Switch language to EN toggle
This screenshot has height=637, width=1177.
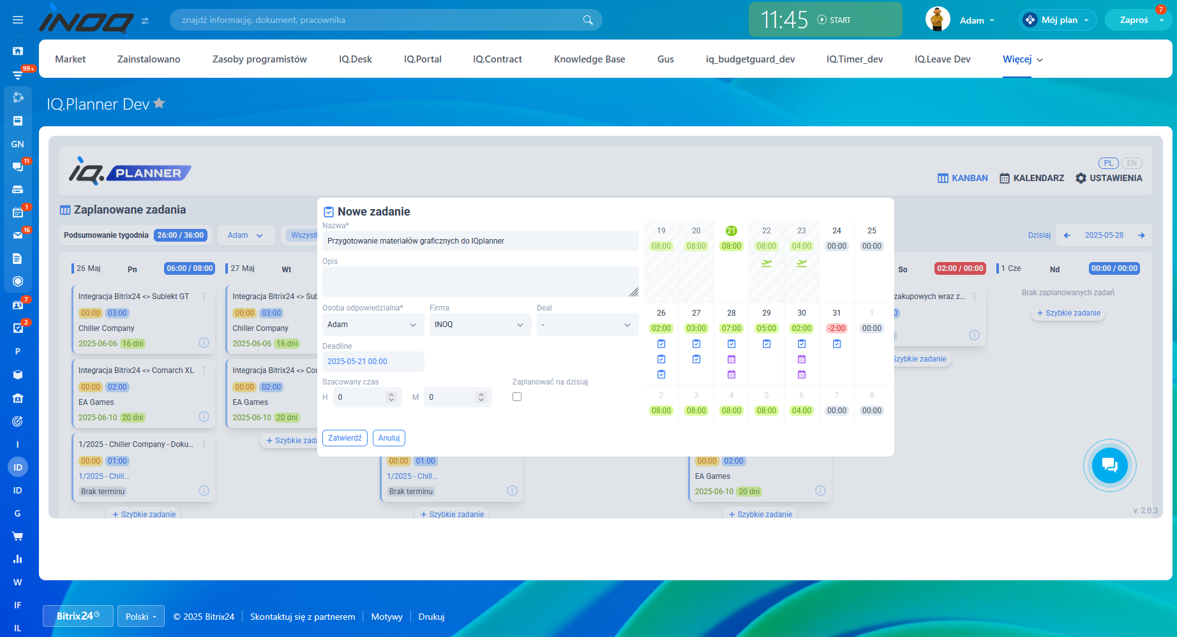click(x=1132, y=163)
